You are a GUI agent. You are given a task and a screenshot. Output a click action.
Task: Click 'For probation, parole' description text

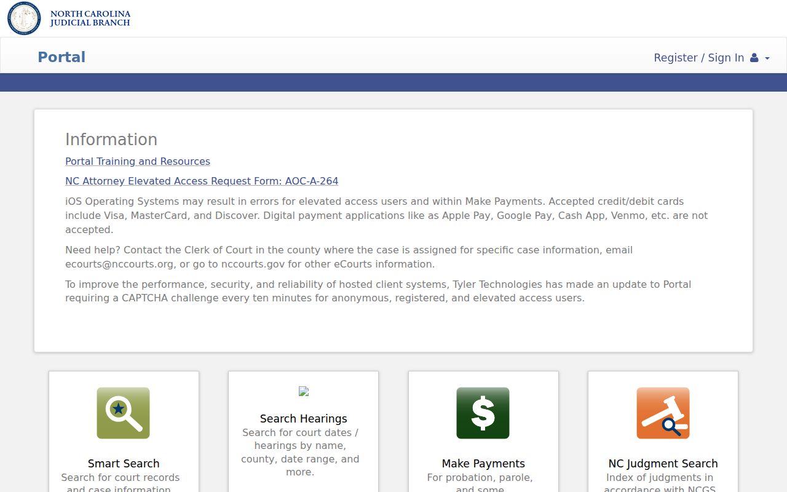pos(480,483)
